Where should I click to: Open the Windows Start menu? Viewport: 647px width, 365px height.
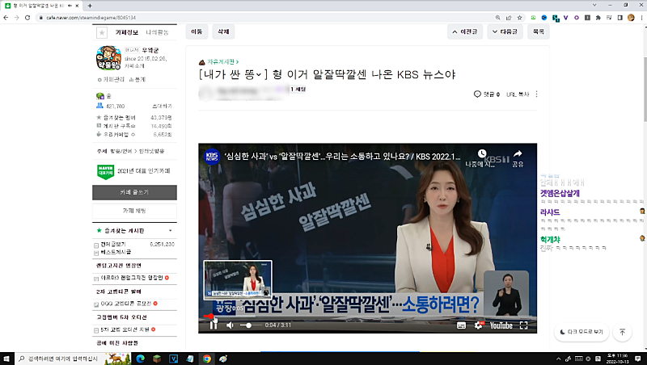[x=6, y=359]
